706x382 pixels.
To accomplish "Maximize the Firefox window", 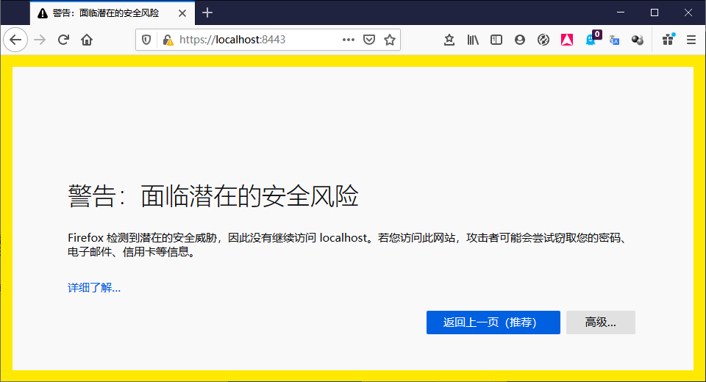I will pos(655,12).
